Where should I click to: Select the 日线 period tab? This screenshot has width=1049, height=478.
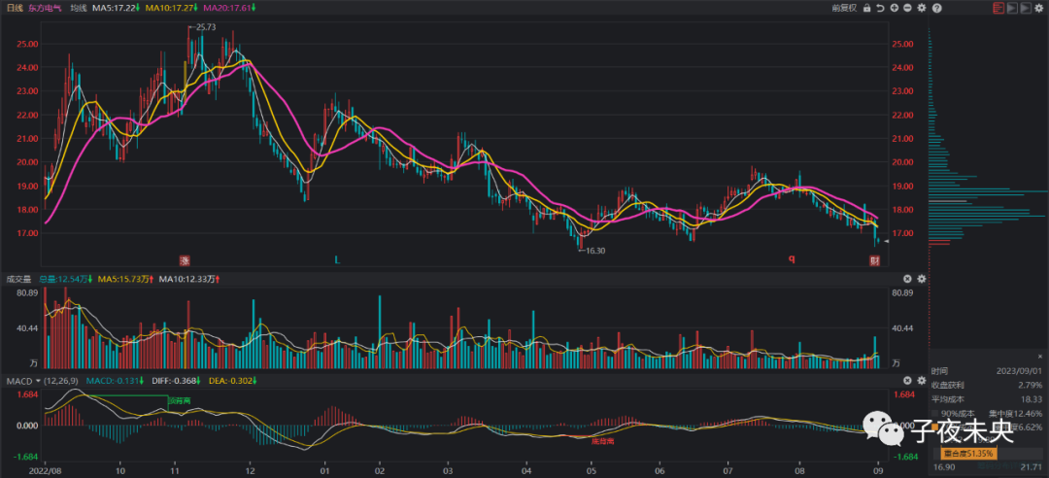point(15,8)
